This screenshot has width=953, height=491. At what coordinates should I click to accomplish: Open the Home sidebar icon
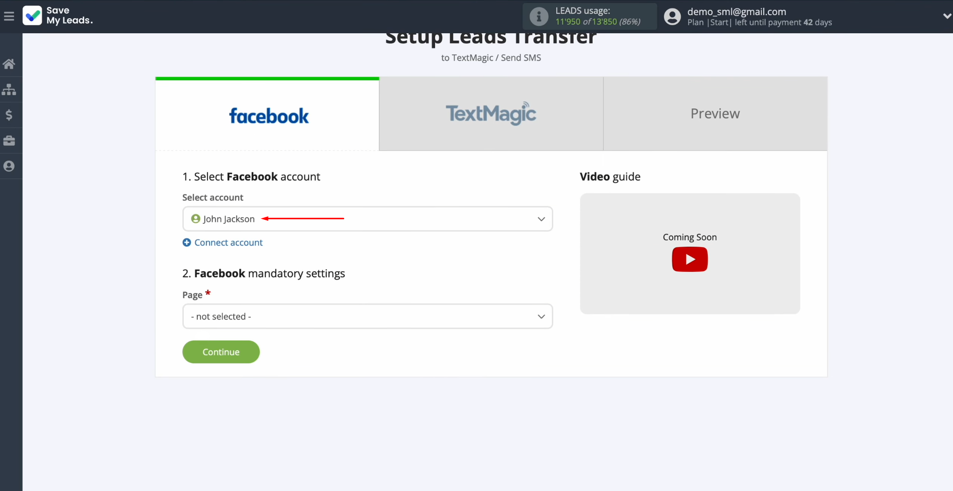click(9, 64)
